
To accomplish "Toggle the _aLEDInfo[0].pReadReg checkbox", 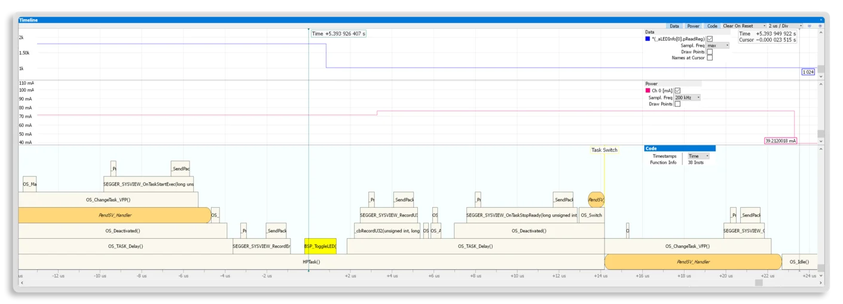I will pos(710,39).
